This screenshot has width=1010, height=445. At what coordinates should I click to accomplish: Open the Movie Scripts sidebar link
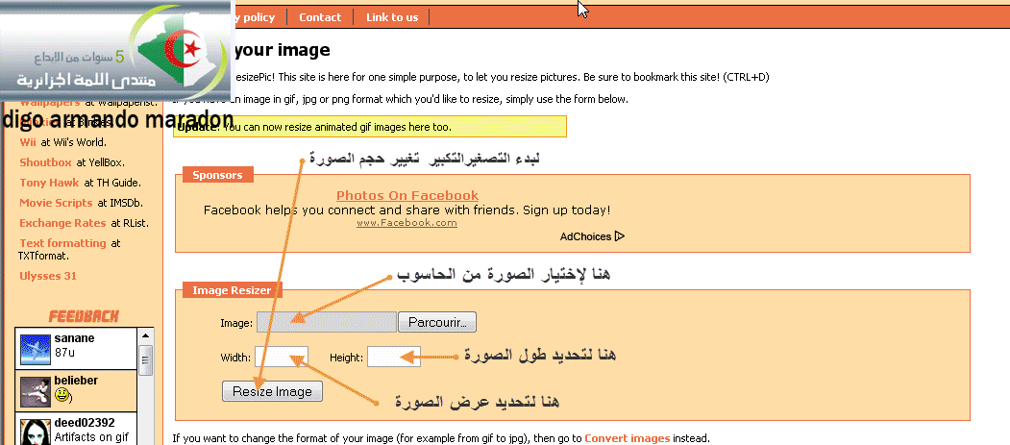click(x=56, y=203)
